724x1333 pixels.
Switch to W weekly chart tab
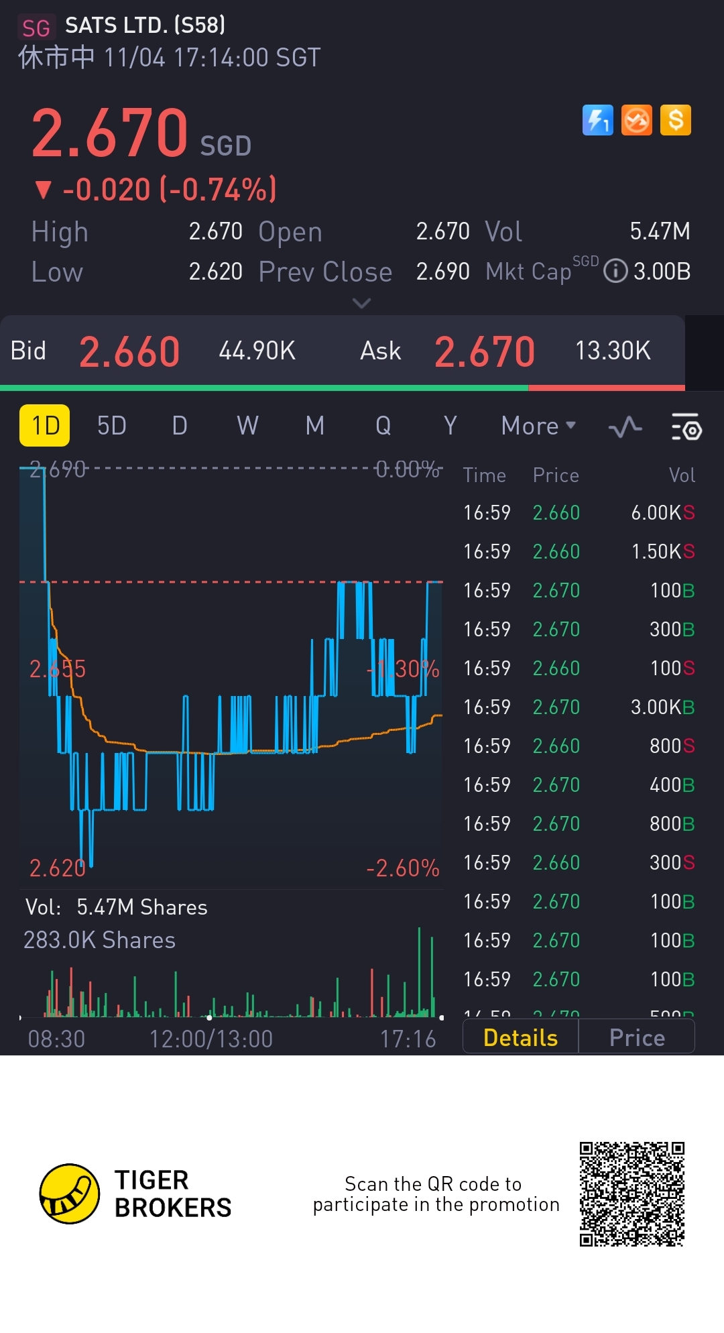(247, 425)
